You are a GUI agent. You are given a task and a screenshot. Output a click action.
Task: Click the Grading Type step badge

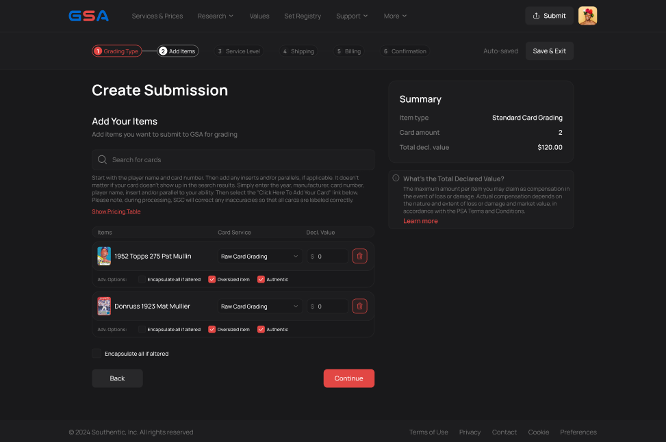(97, 51)
